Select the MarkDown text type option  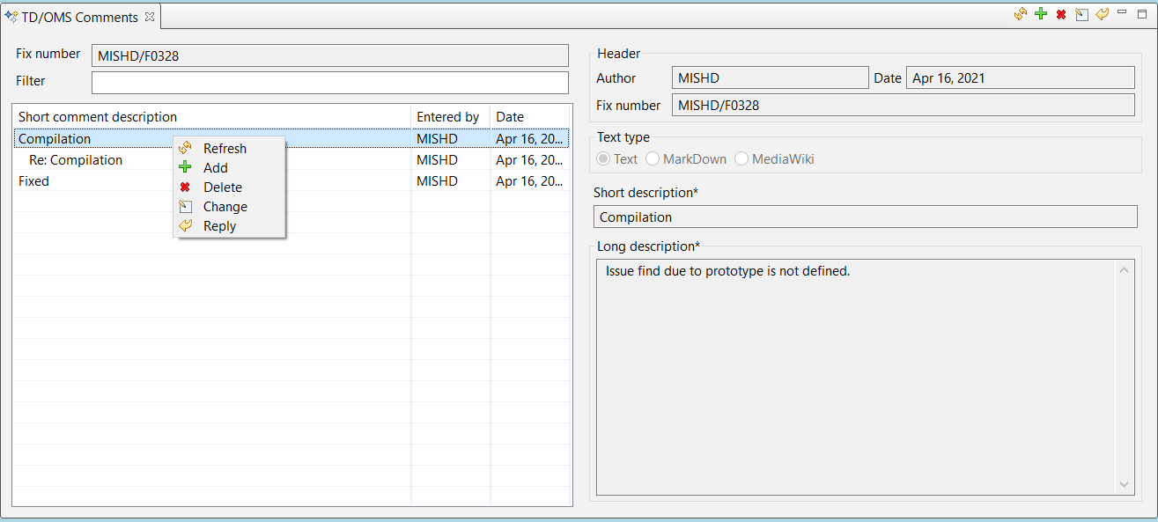point(653,159)
